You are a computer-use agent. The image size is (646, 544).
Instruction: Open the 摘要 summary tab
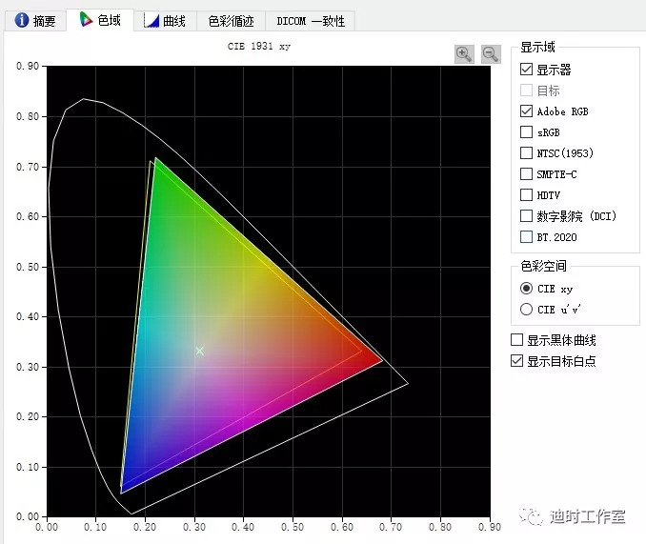(35, 21)
